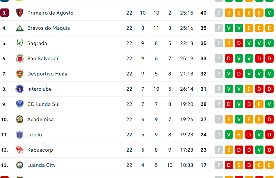Click the Kabuscorp team logo
Viewport: 276px width, 178px height.
(x=20, y=150)
